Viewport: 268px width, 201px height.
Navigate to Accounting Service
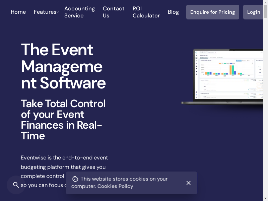coord(79,12)
